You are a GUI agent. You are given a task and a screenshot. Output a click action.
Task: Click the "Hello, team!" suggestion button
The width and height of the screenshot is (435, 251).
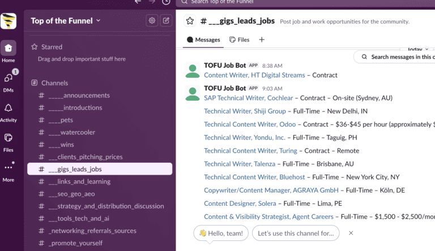[220, 233]
